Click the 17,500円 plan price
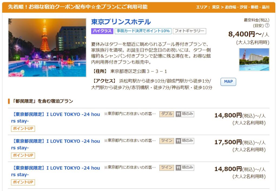Viewport: 277px width, 191px height. 228,142
